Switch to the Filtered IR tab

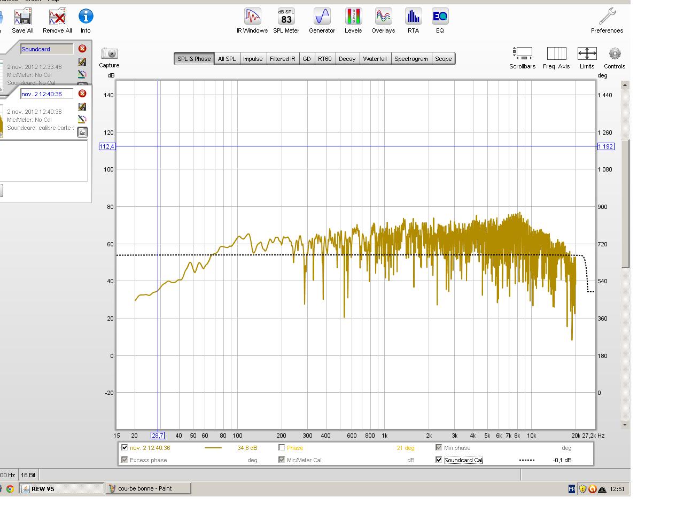(283, 59)
